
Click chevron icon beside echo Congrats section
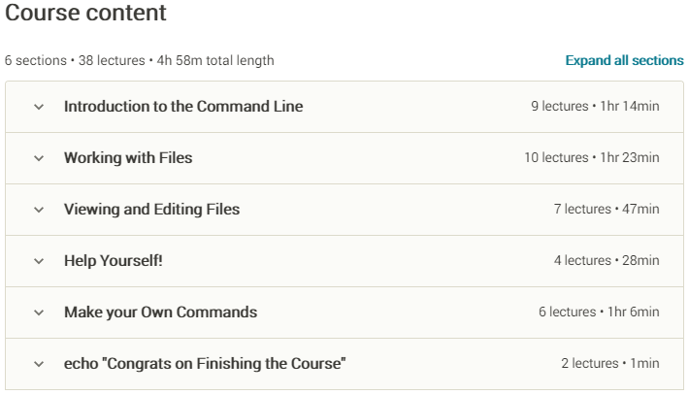pyautogui.click(x=39, y=364)
